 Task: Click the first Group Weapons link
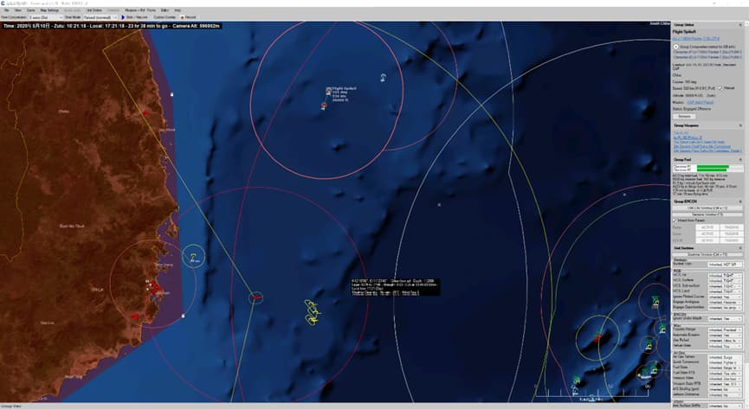pyautogui.click(x=681, y=132)
